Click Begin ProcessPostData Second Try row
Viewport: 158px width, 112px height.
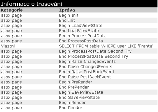[79, 51]
